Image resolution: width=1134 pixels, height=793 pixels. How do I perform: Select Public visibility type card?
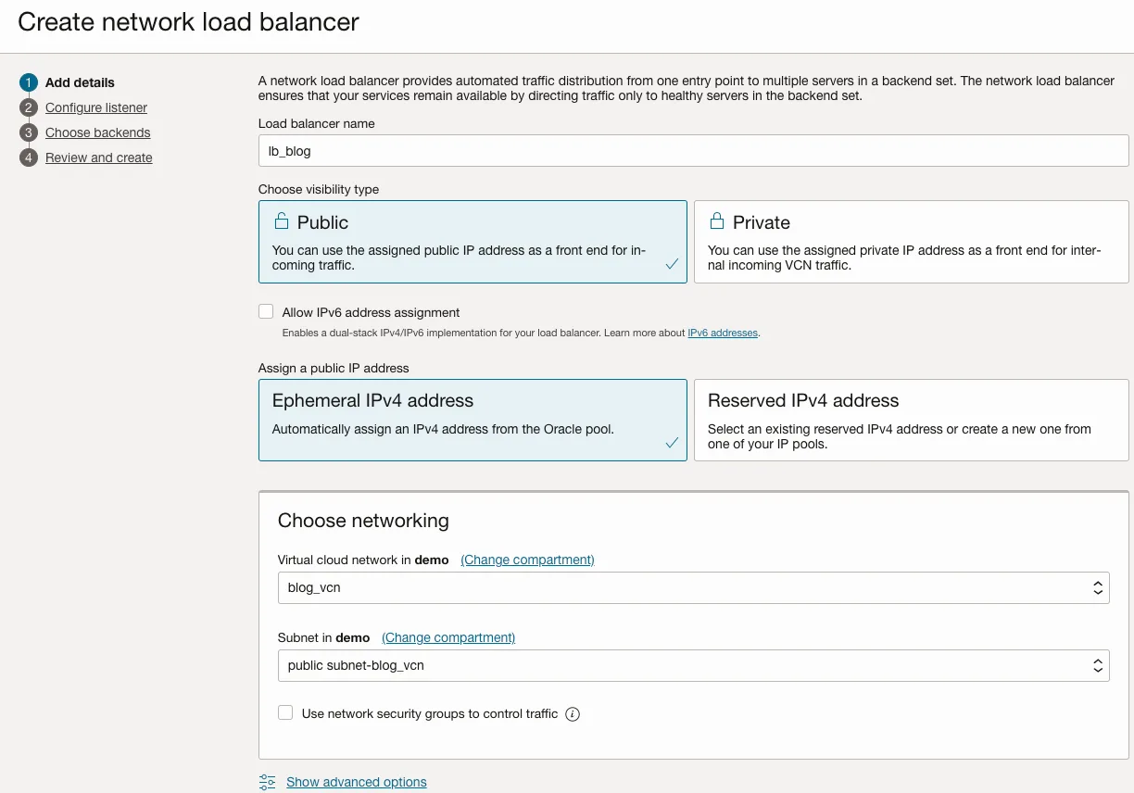click(472, 242)
